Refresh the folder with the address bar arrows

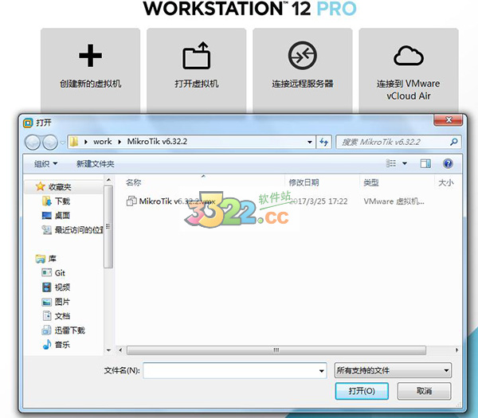coord(323,142)
